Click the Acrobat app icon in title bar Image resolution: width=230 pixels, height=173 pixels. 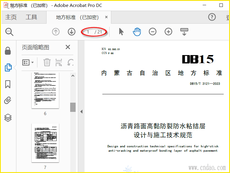point(6,5)
